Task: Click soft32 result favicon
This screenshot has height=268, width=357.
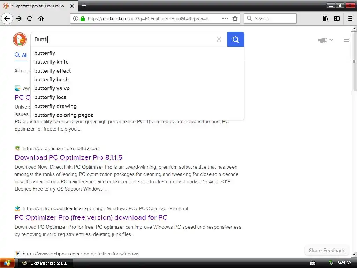Action: pyautogui.click(x=17, y=148)
